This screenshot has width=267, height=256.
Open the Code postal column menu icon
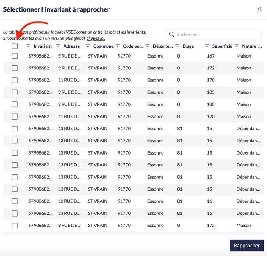(x=118, y=46)
